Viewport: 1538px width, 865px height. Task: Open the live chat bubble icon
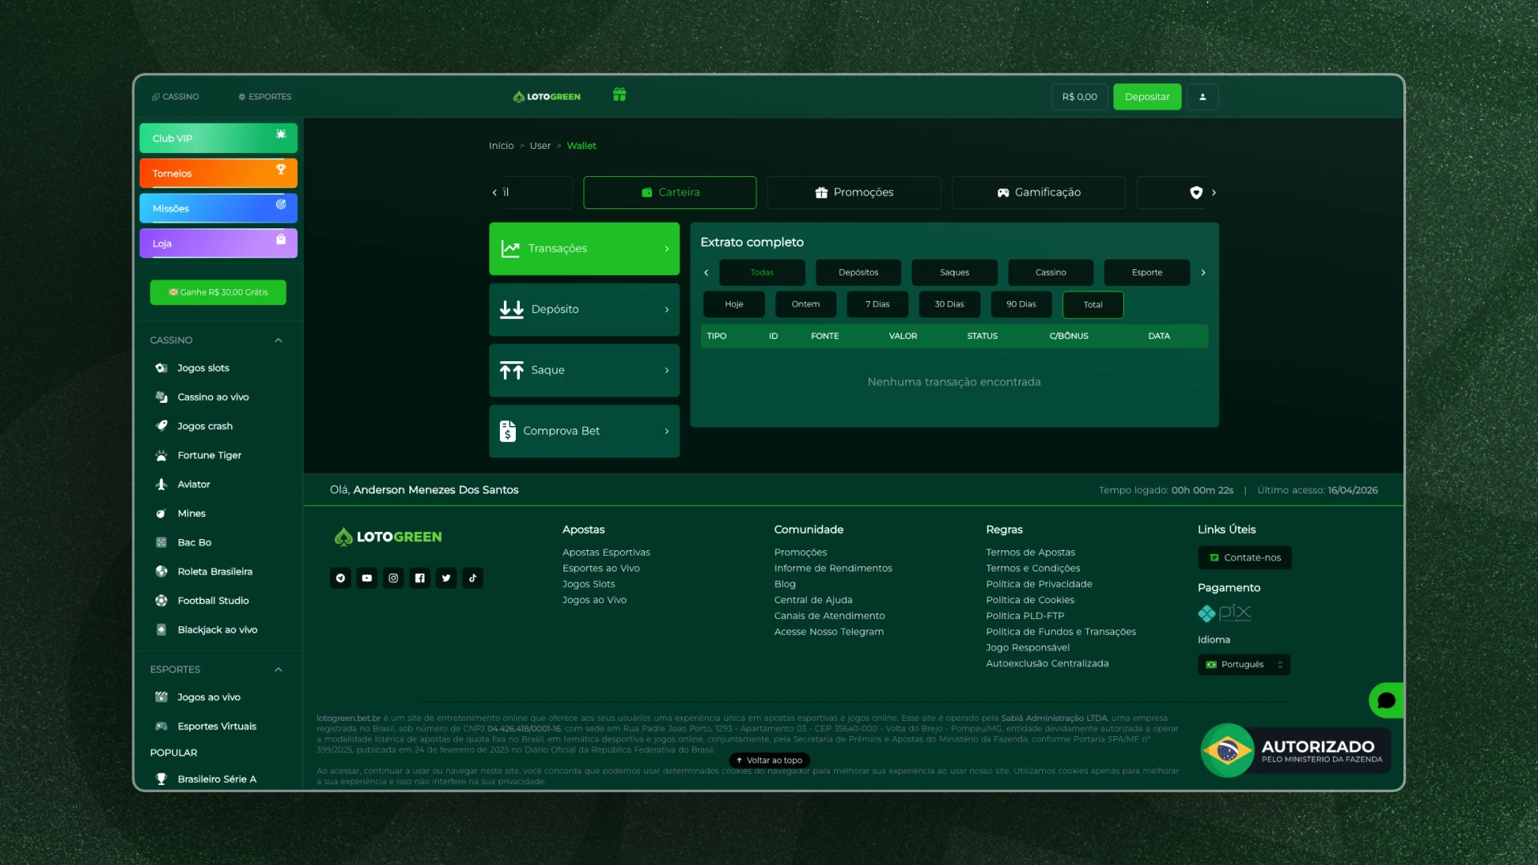(1387, 701)
